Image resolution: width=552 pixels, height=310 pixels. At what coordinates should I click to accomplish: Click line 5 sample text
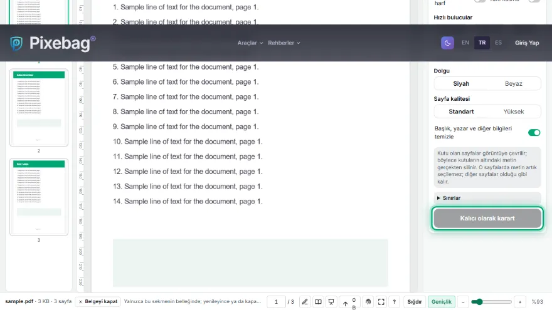[186, 67]
